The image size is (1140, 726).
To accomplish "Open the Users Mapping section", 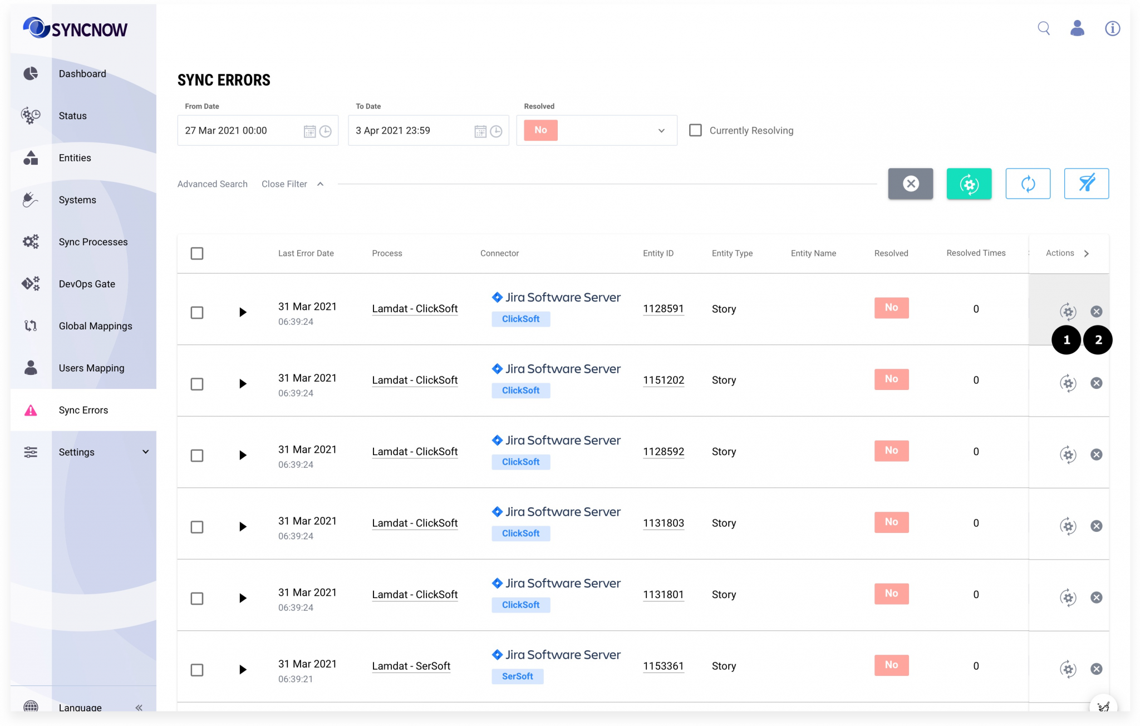I will 91,367.
